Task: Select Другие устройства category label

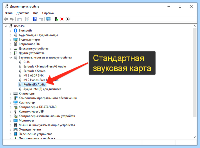Action: (x=32, y=53)
